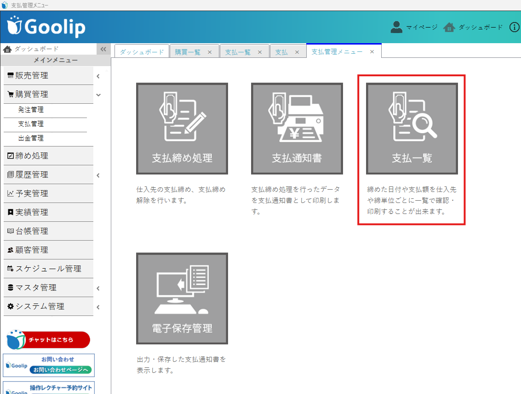Close the 購買一覧 tab

(210, 52)
